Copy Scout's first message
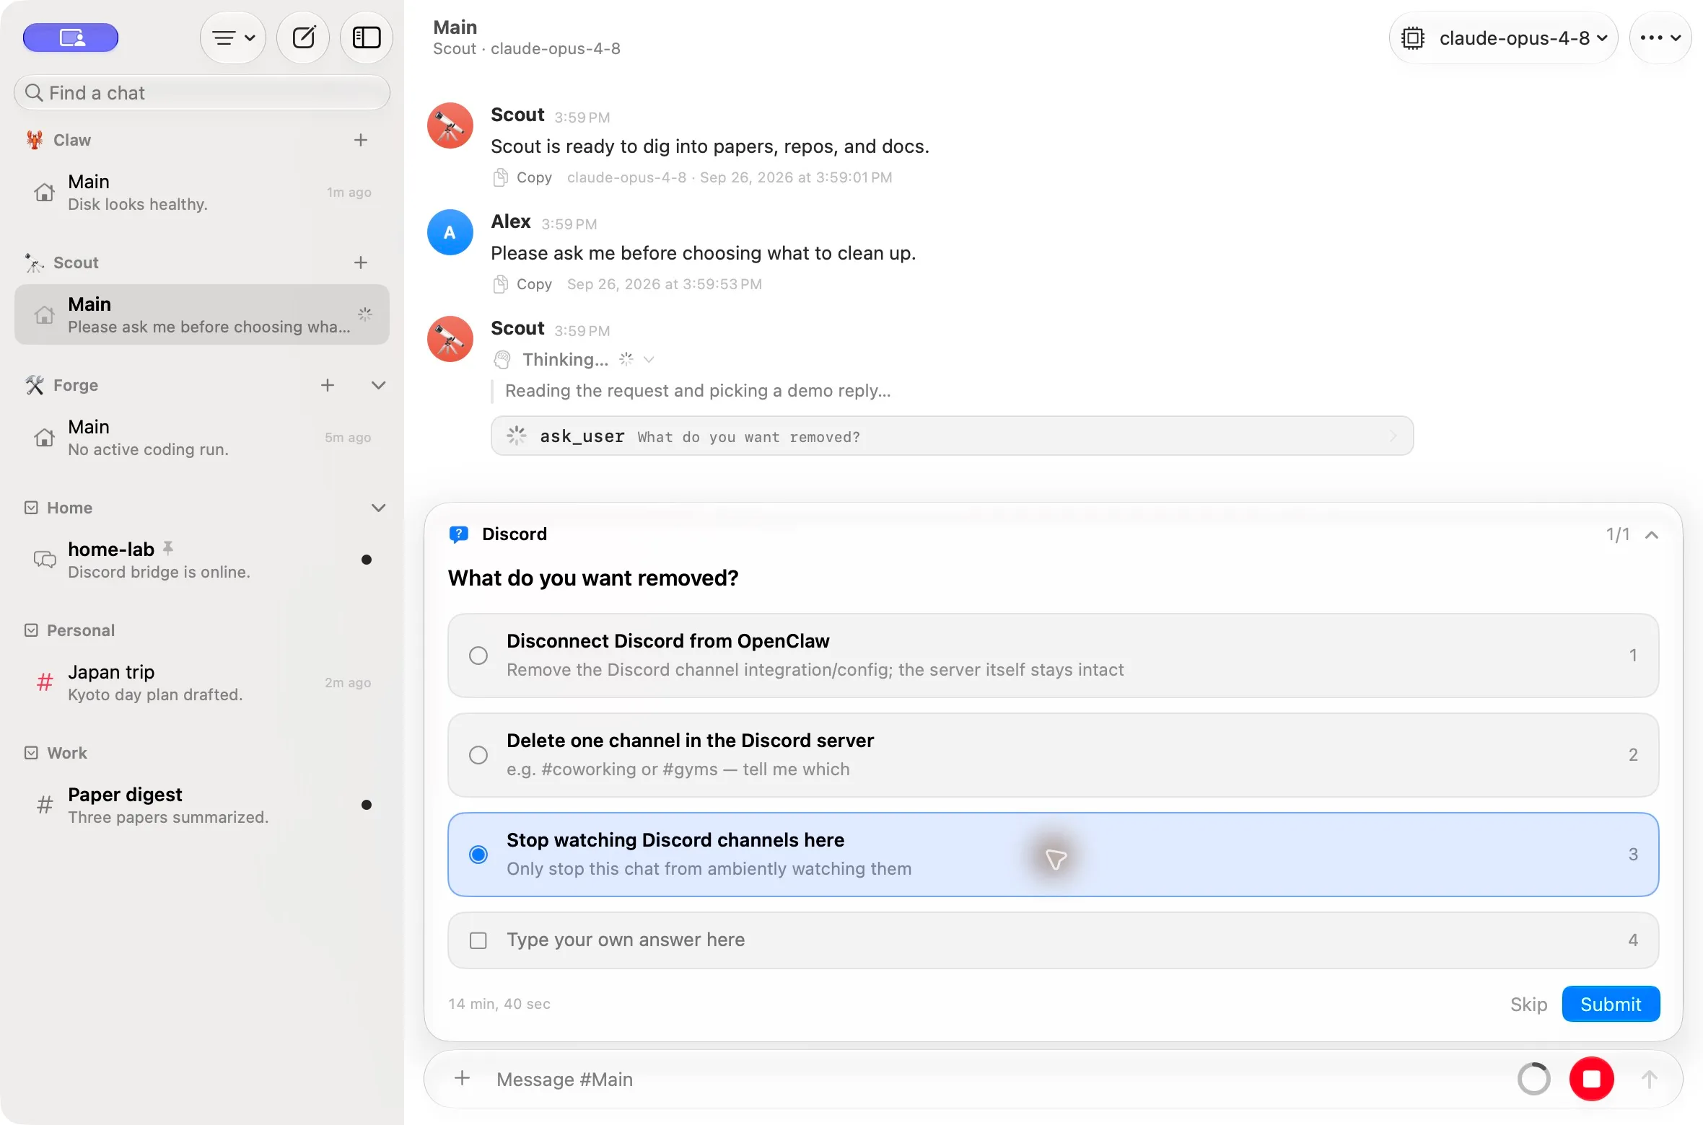 [x=522, y=177]
